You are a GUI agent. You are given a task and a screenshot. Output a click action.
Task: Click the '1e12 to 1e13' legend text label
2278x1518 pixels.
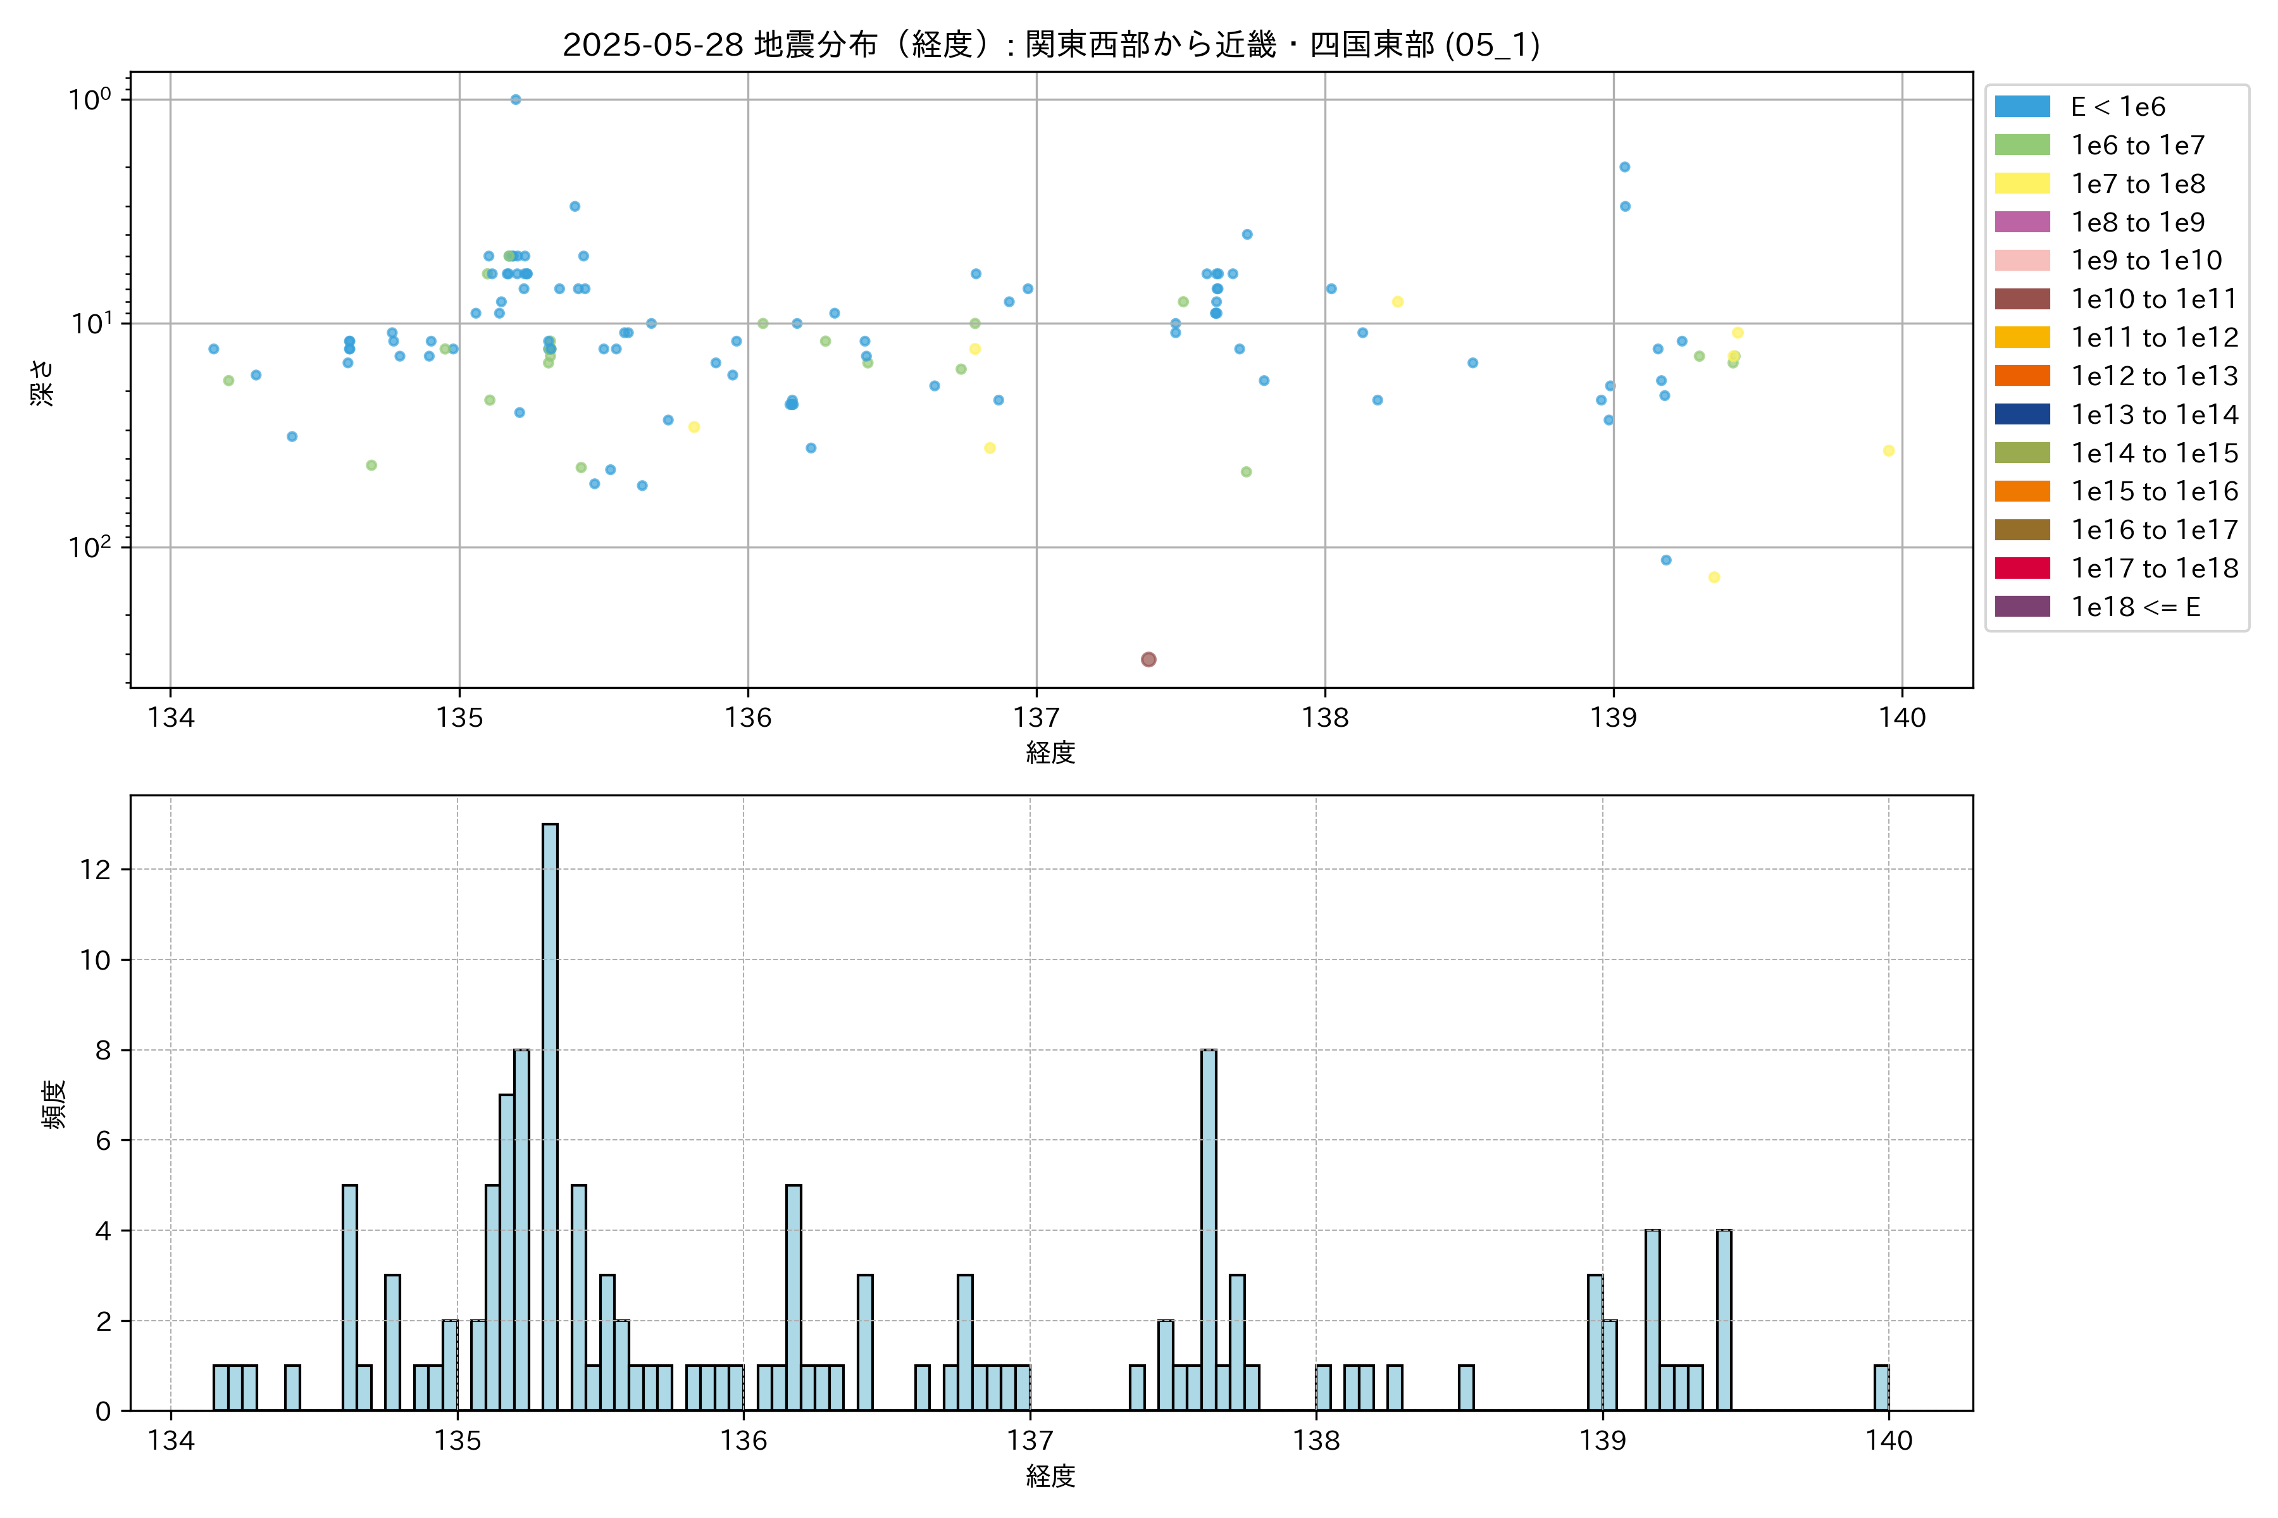click(x=2154, y=376)
